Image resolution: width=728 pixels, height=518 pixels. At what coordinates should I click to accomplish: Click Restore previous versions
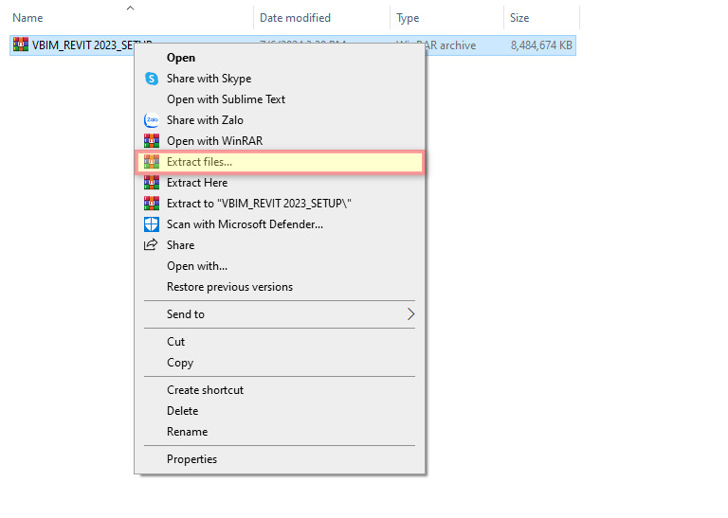(229, 287)
